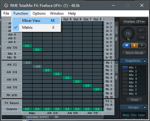Select snapshot Mix 6
Viewport: 150px width, 121px height.
[134, 86]
